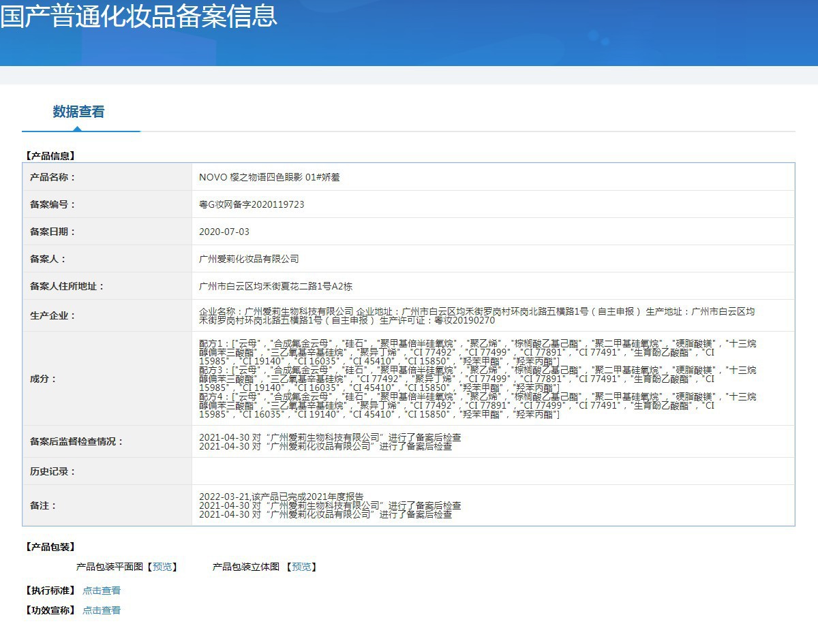This screenshot has height=628, width=818.
Task: Click the empty 历史记录 value cell
Action: click(x=494, y=471)
